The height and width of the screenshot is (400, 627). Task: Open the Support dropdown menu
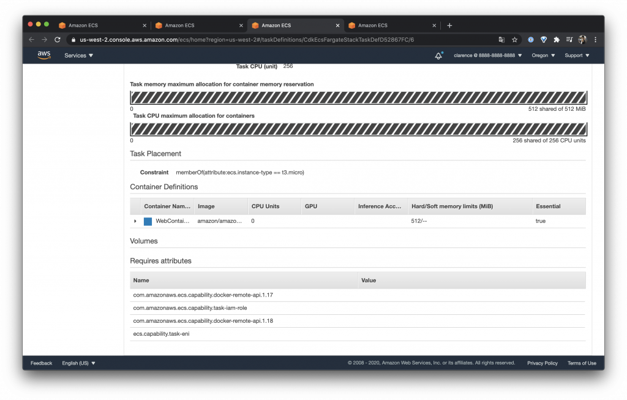click(577, 56)
